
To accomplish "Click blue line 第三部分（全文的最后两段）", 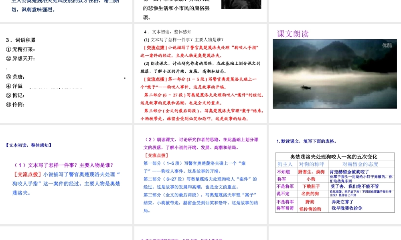I will point(200,195).
